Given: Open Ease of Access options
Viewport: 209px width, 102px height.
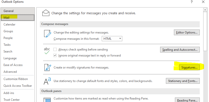Looking at the screenshot, I should pyautogui.click(x=18, y=65).
